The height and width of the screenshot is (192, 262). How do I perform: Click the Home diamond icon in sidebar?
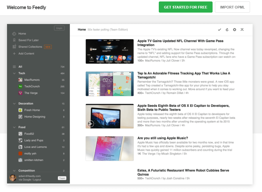(x=14, y=34)
